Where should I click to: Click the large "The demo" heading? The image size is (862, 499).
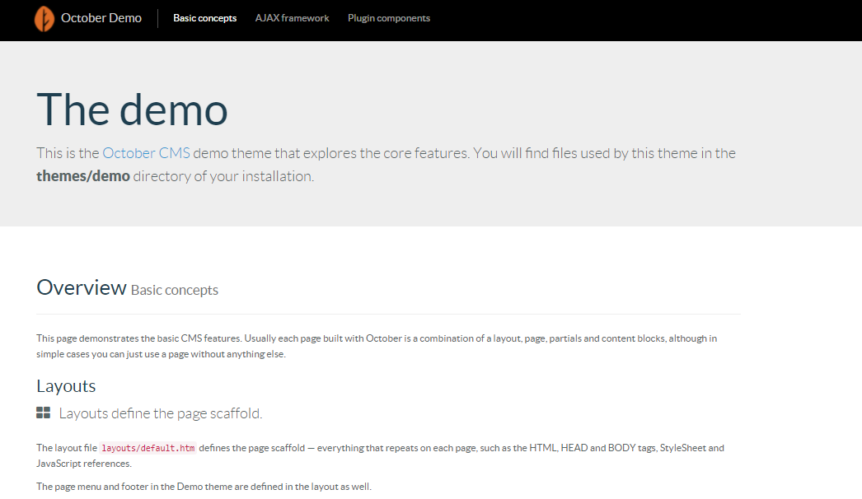click(132, 108)
